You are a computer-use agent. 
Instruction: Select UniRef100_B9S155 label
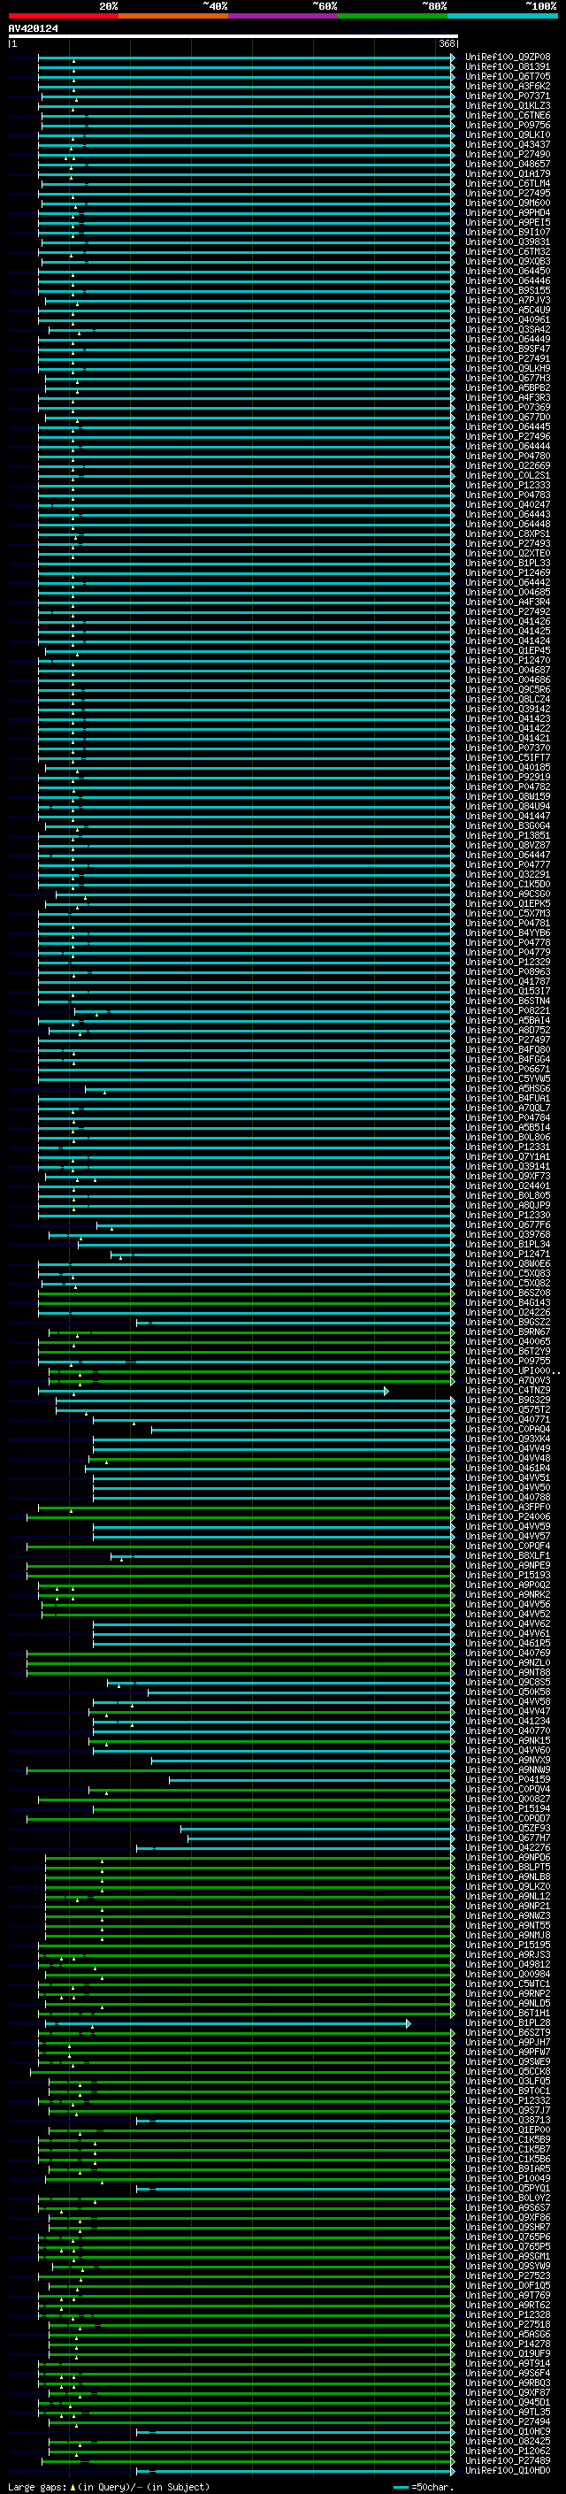click(x=507, y=290)
